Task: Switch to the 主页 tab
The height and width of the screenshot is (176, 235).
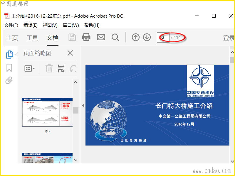Action: [12, 38]
